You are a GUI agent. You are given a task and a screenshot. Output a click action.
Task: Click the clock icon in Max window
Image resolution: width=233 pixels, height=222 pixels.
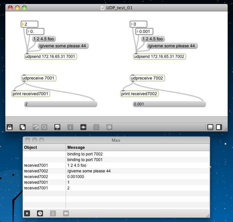coord(40,213)
